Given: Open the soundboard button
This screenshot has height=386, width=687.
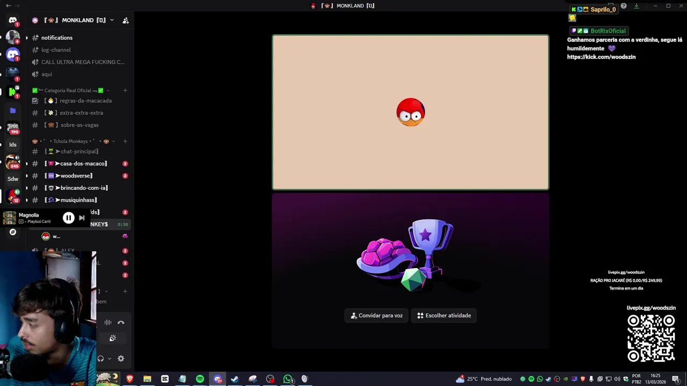Looking at the screenshot, I should coord(113,338).
